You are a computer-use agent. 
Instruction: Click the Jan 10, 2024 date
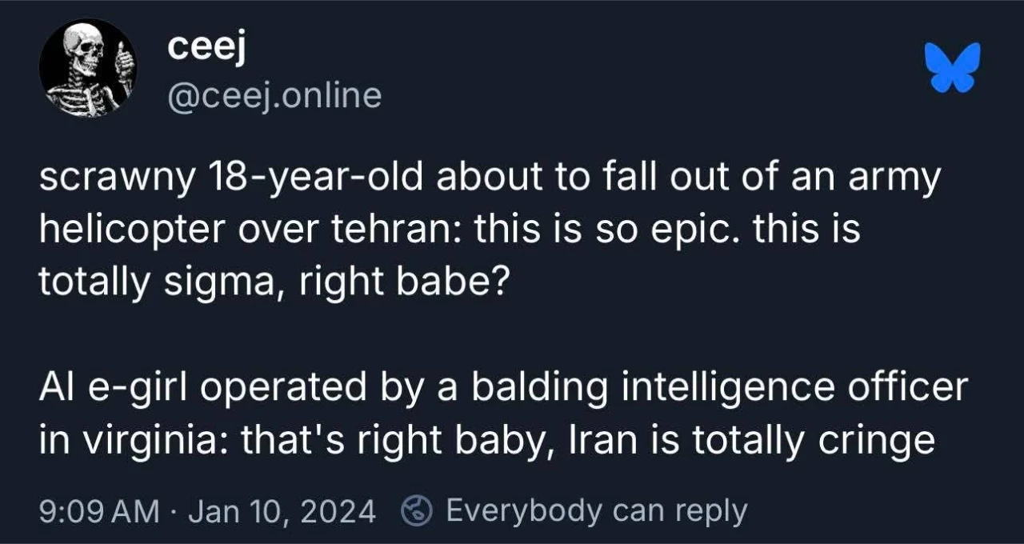click(x=282, y=510)
